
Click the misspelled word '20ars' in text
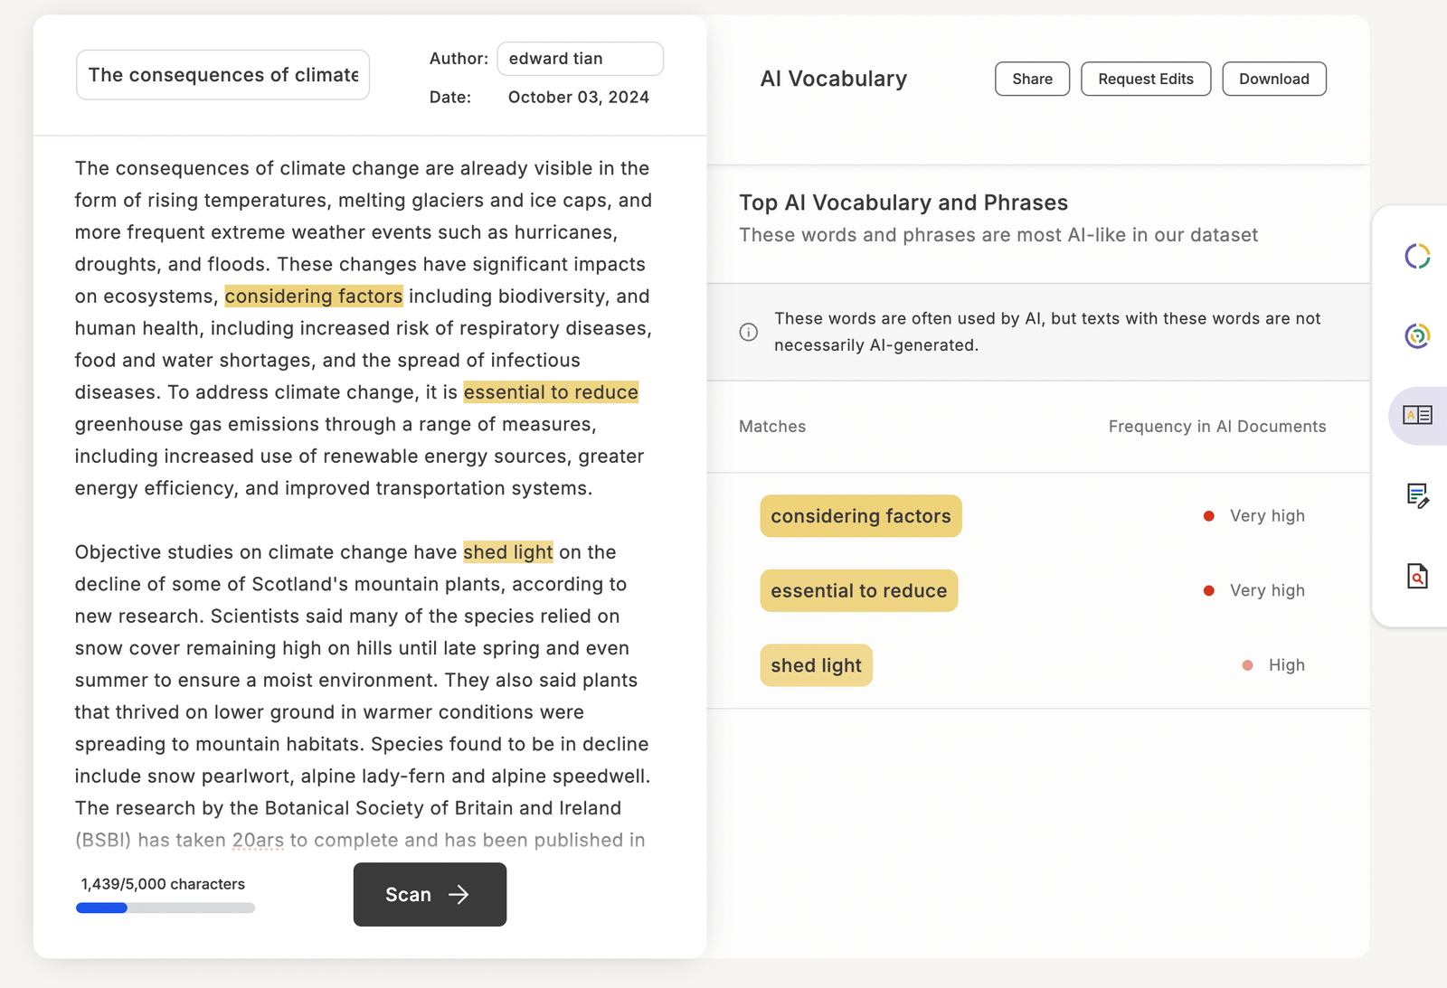(258, 841)
